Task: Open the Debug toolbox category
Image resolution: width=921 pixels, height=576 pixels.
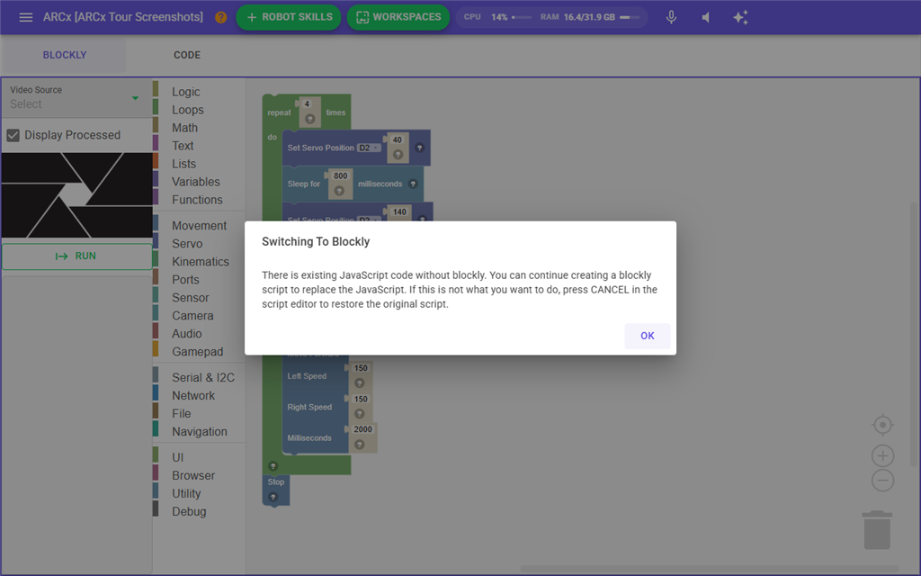Action: pyautogui.click(x=189, y=511)
